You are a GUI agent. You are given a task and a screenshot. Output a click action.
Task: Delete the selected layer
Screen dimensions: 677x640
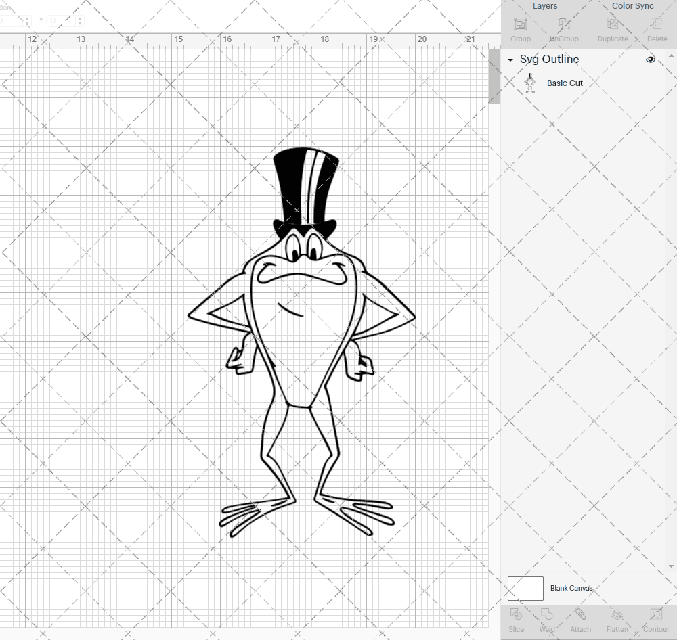tap(656, 28)
